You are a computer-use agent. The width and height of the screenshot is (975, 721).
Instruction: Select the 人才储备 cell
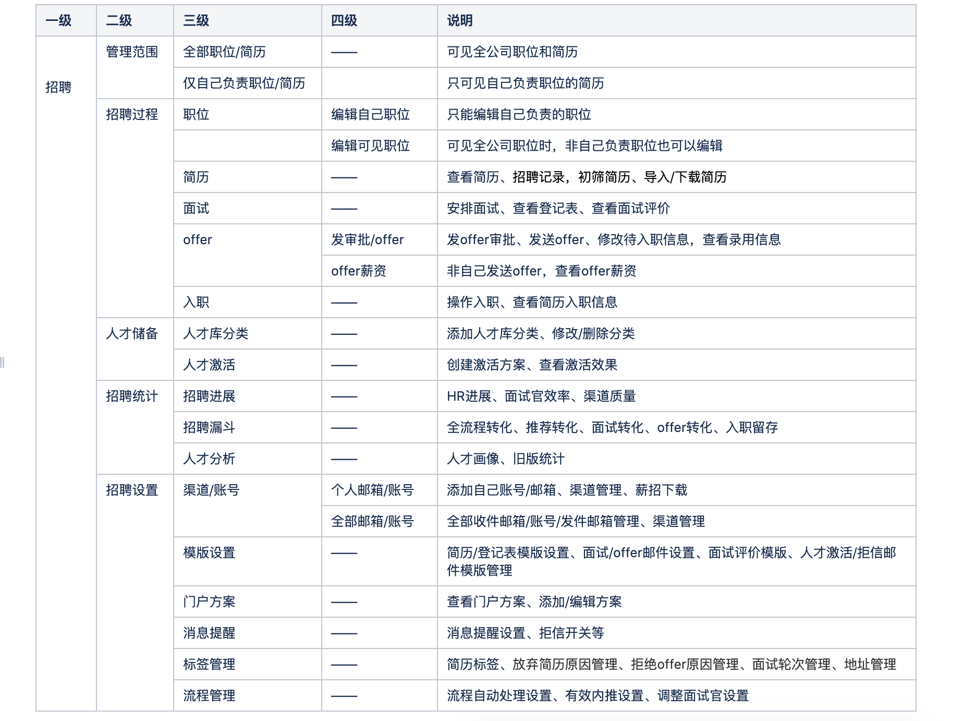click(x=135, y=349)
